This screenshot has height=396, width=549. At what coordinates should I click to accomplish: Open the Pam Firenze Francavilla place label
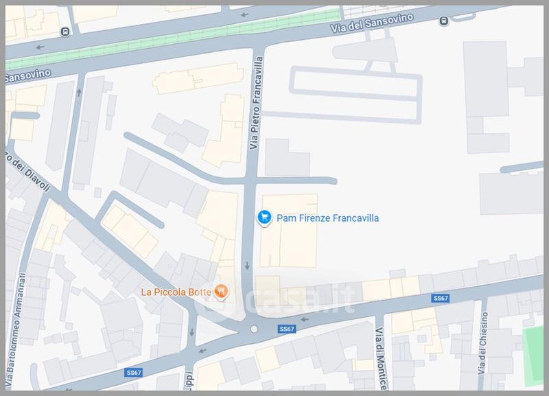tap(327, 218)
